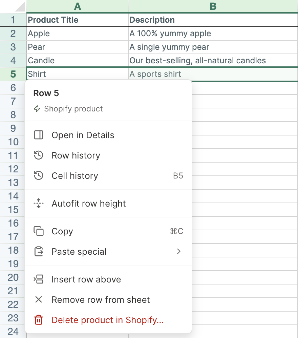Viewport: 298px width, 338px height.
Task: Click the Copy duplicate-squares icon
Action: pyautogui.click(x=39, y=231)
